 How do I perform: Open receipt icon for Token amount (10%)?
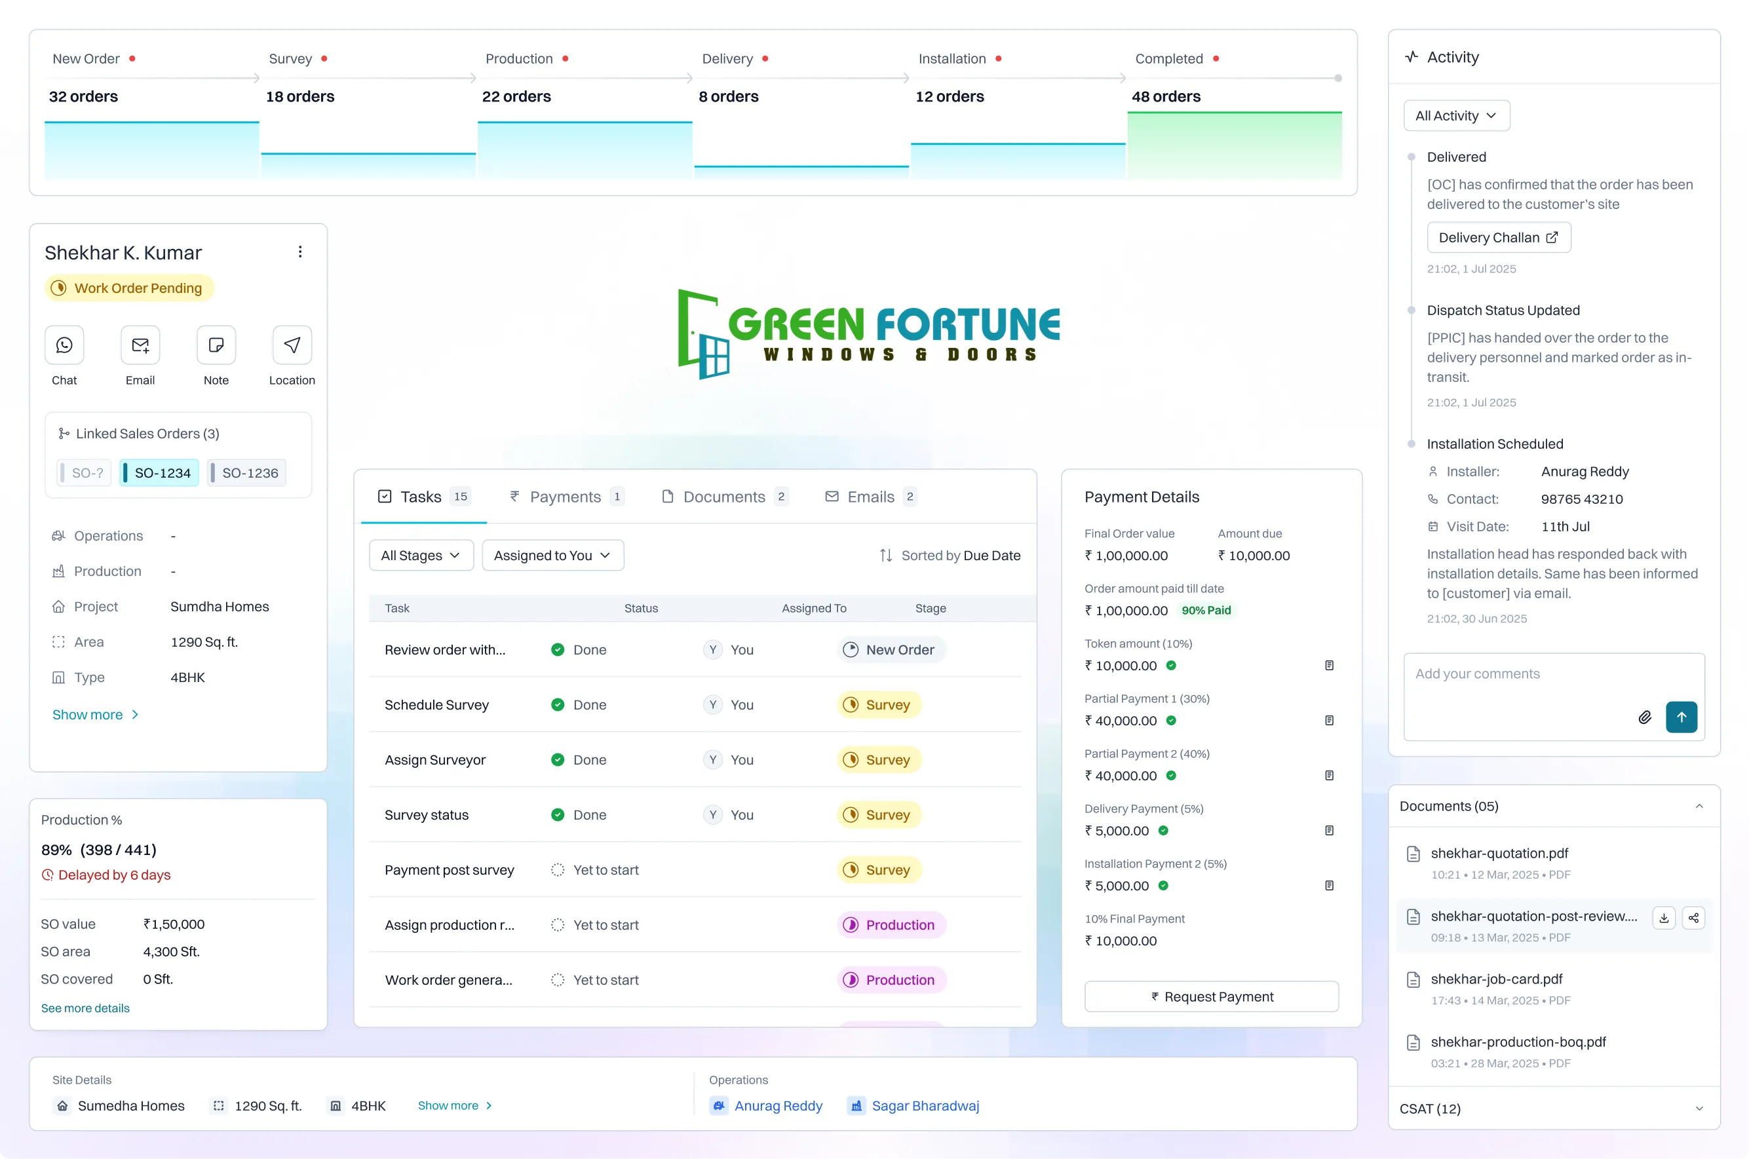1329,665
